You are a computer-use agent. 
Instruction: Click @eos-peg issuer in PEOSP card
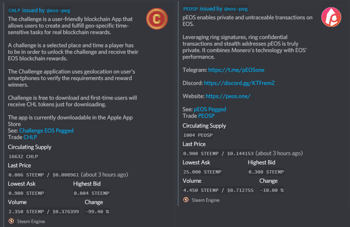pyautogui.click(x=236, y=9)
